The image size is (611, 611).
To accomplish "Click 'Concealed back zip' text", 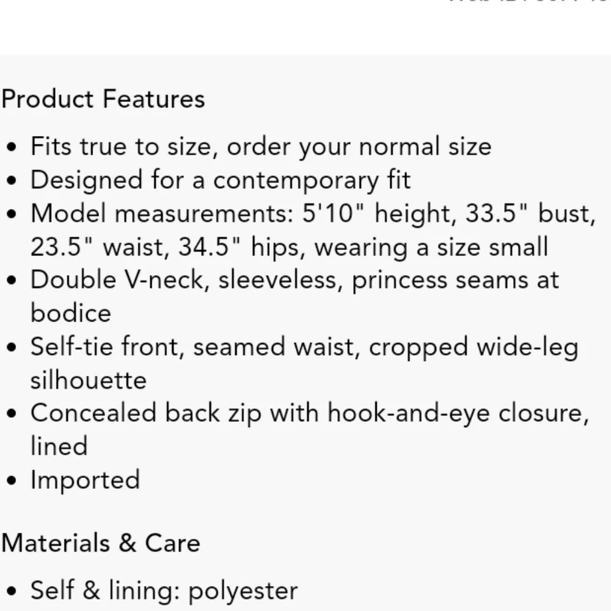I will (146, 413).
